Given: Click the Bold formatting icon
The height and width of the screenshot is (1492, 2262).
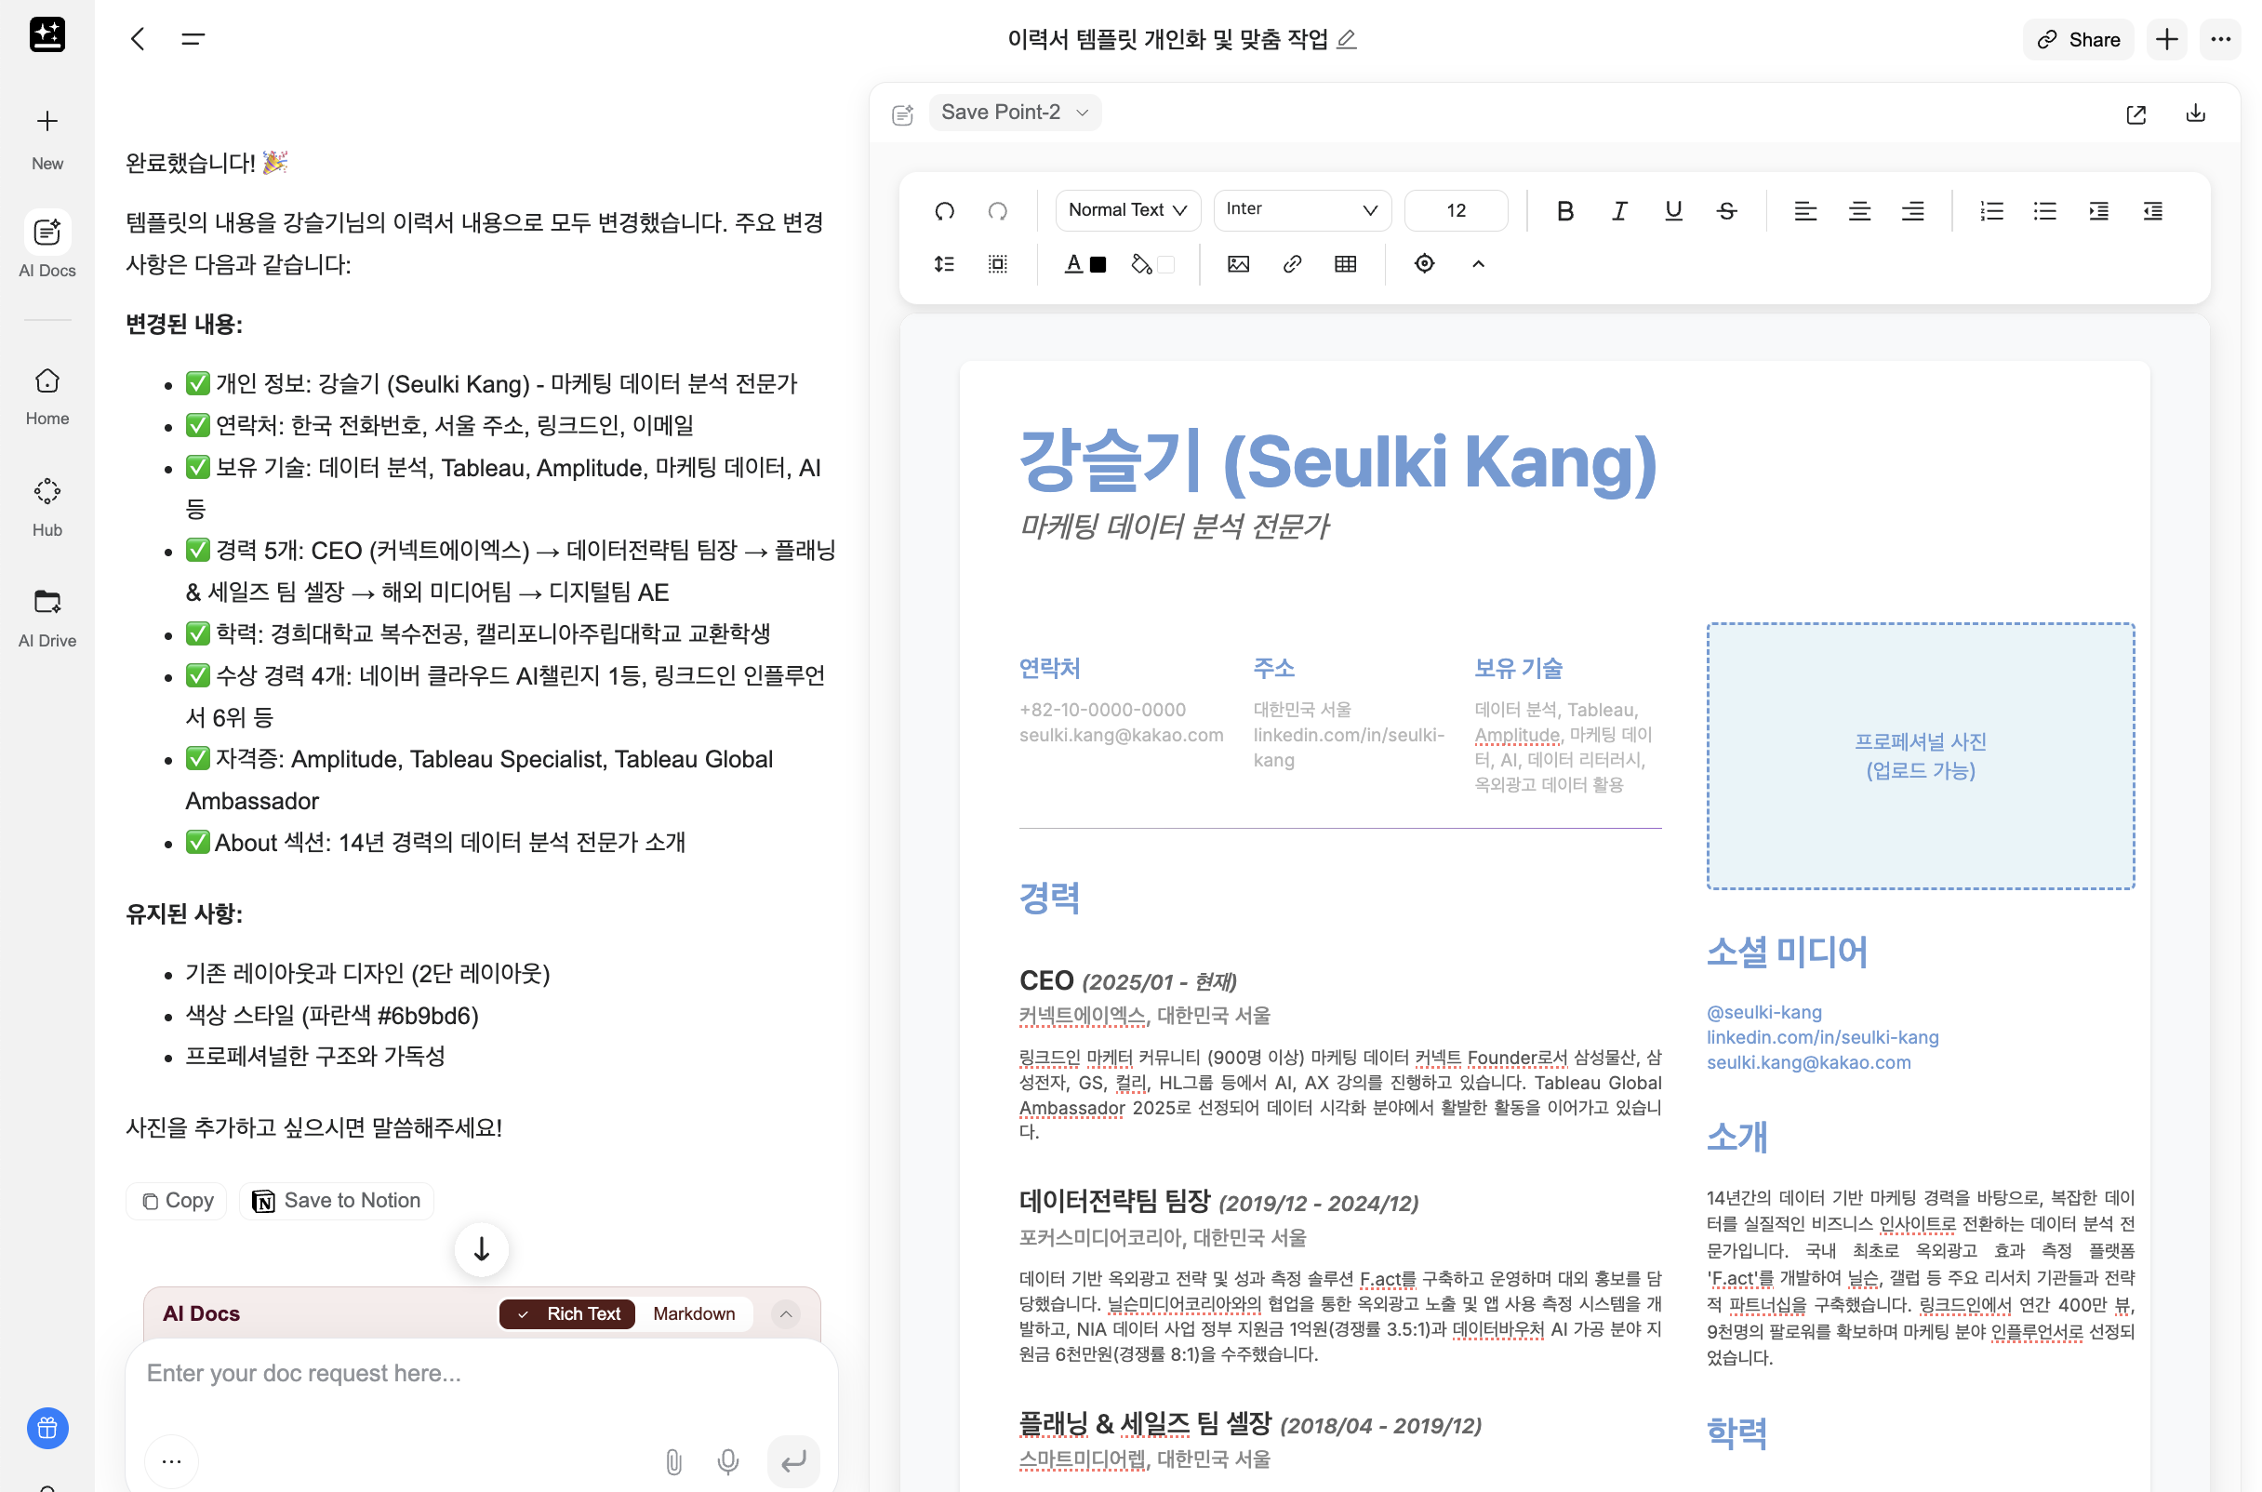Looking at the screenshot, I should coord(1563,210).
